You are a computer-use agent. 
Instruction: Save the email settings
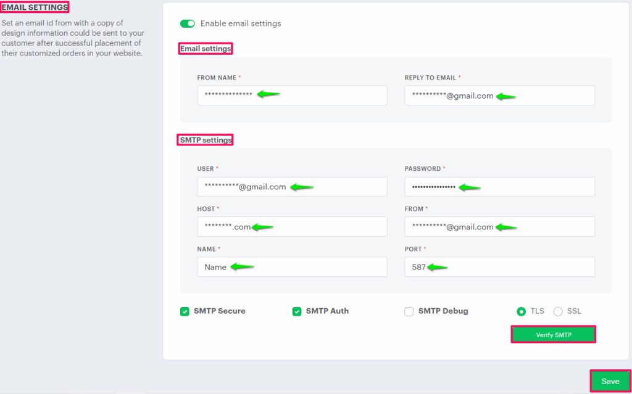[x=610, y=381]
